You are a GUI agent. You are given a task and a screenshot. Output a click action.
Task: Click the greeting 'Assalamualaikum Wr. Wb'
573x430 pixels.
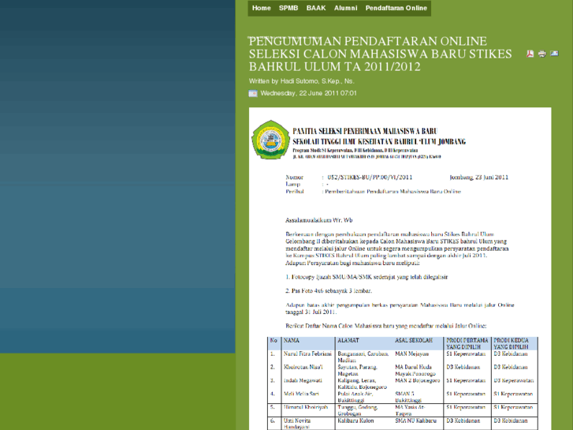click(x=318, y=220)
